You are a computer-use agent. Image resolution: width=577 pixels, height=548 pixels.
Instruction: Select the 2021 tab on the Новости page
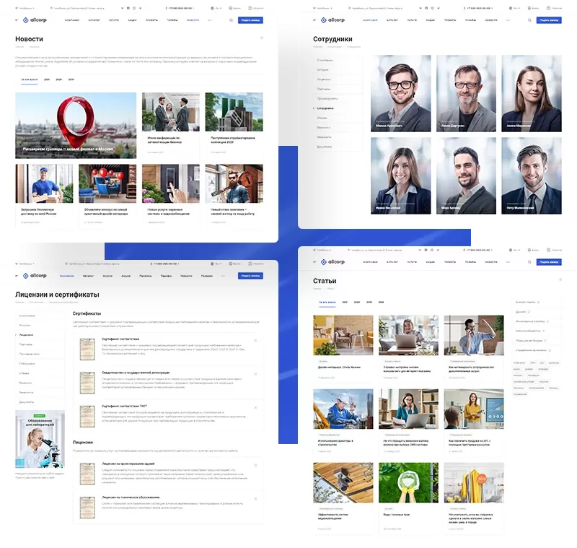click(x=47, y=79)
